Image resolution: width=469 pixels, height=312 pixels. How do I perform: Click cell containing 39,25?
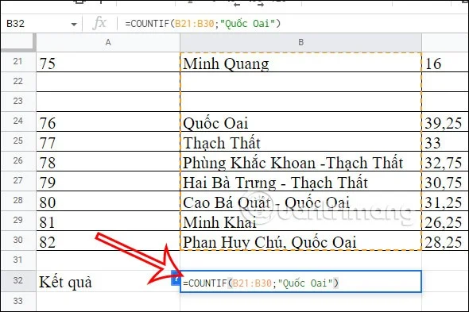click(445, 121)
